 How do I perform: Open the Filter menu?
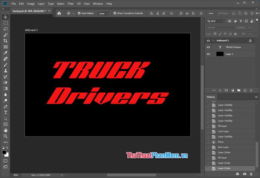click(x=71, y=4)
